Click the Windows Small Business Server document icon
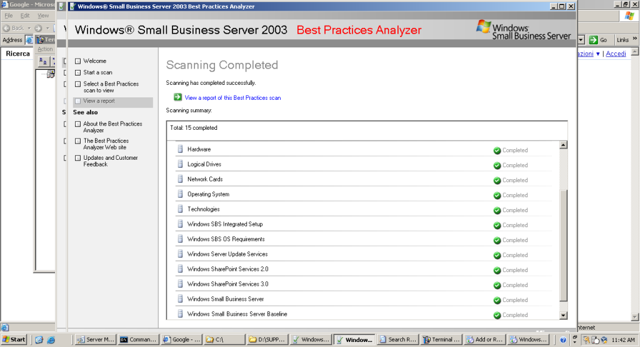This screenshot has width=640, height=347. click(x=180, y=299)
